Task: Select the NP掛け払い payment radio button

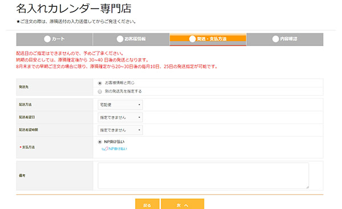Action: coord(100,142)
